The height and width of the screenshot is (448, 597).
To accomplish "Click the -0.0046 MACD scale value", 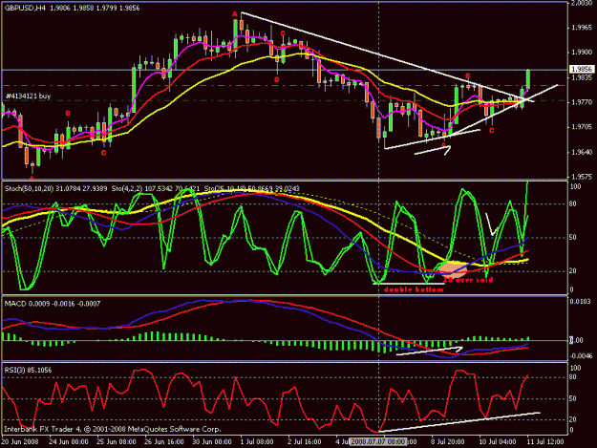I will click(x=581, y=356).
